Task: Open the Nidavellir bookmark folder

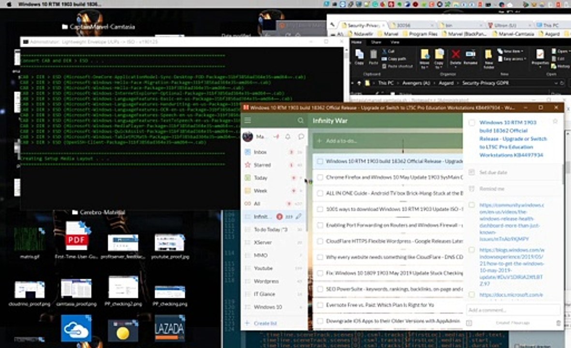Action: 361,33
